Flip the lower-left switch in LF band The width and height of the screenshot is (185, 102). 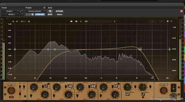[x=31, y=95]
